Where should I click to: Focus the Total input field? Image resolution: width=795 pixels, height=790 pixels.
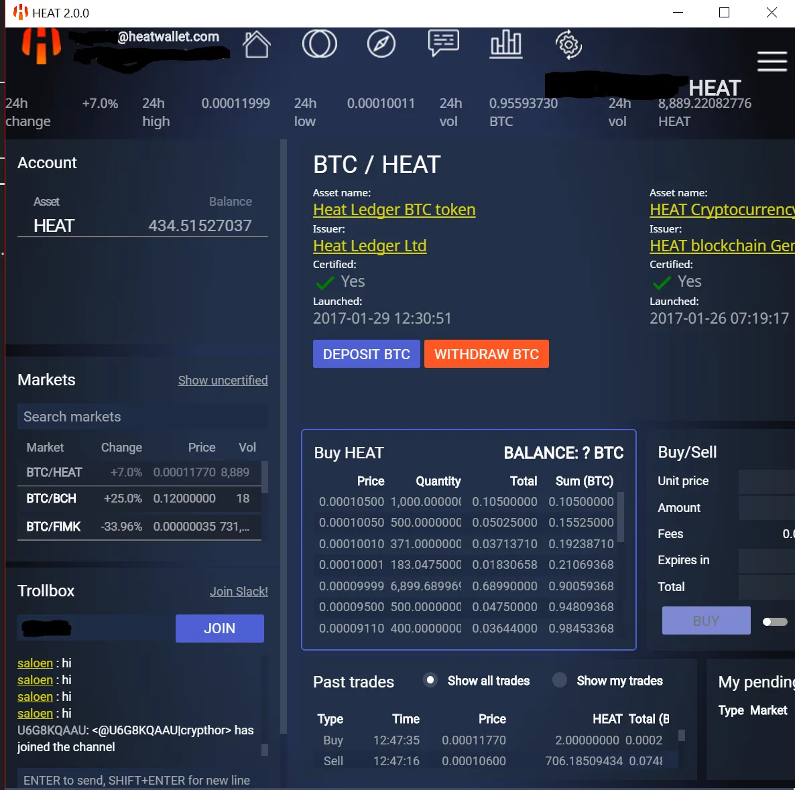(767, 587)
